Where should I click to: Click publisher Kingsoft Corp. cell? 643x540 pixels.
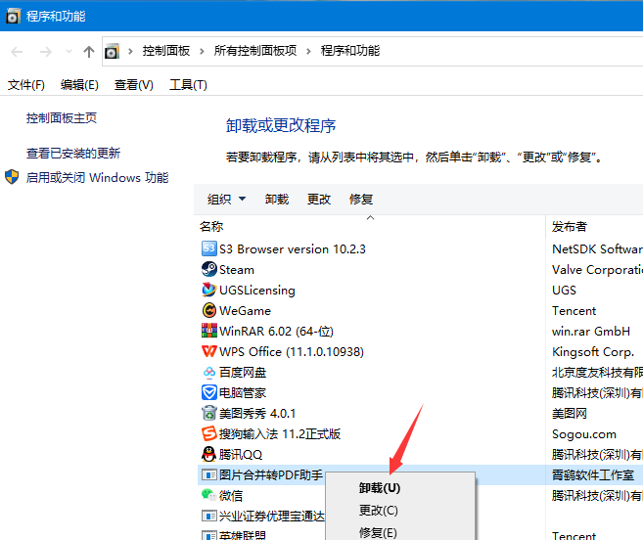[592, 352]
